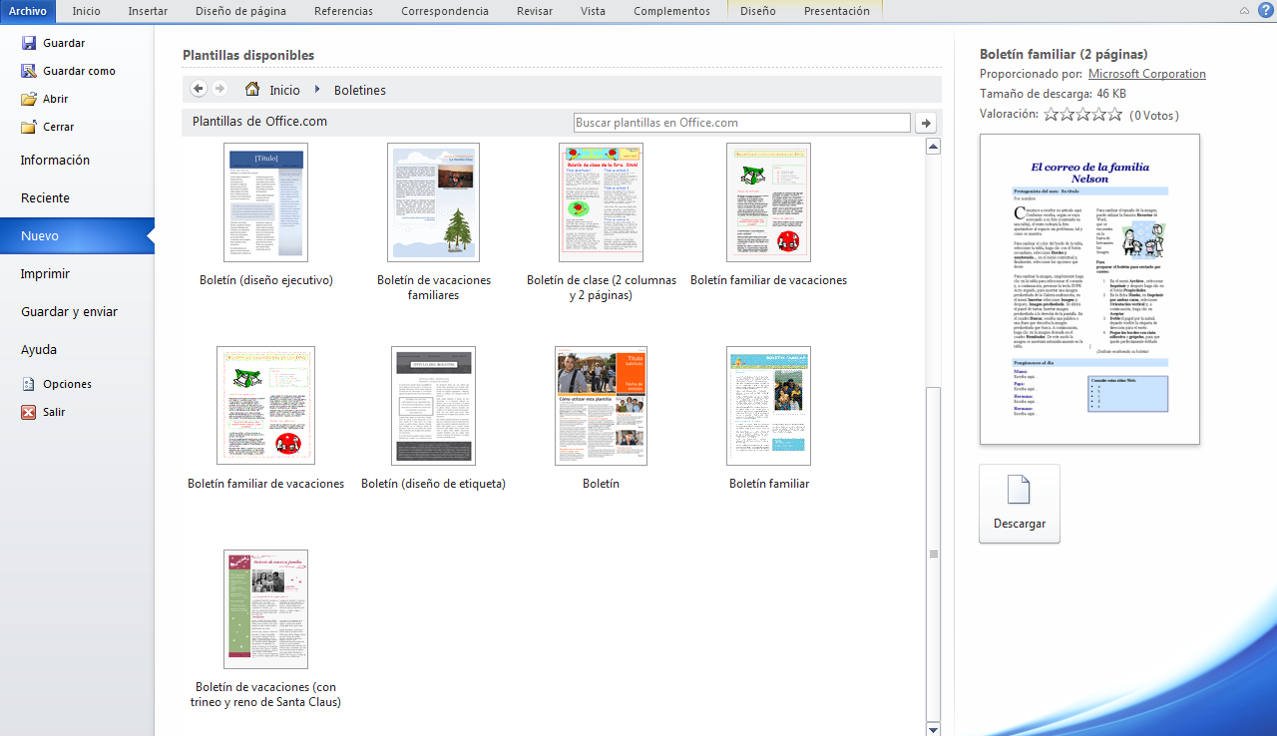Click the red Salir icon
The width and height of the screenshot is (1277, 736).
tap(30, 411)
